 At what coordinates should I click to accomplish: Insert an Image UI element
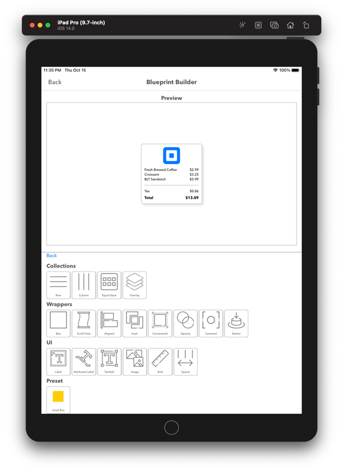[134, 362]
